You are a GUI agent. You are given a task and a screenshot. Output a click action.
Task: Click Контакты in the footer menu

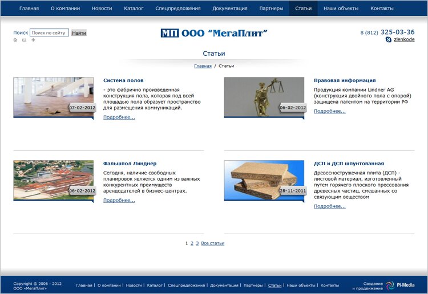[x=330, y=285]
